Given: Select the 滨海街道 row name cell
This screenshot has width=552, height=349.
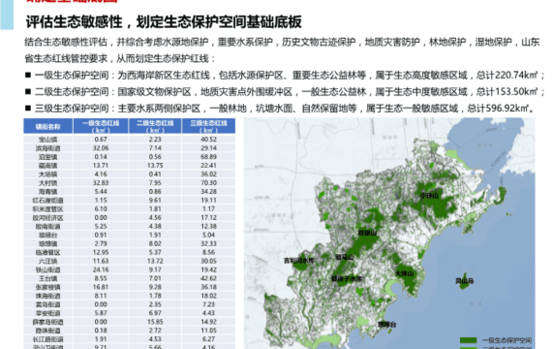Looking at the screenshot, I should 48,148.
